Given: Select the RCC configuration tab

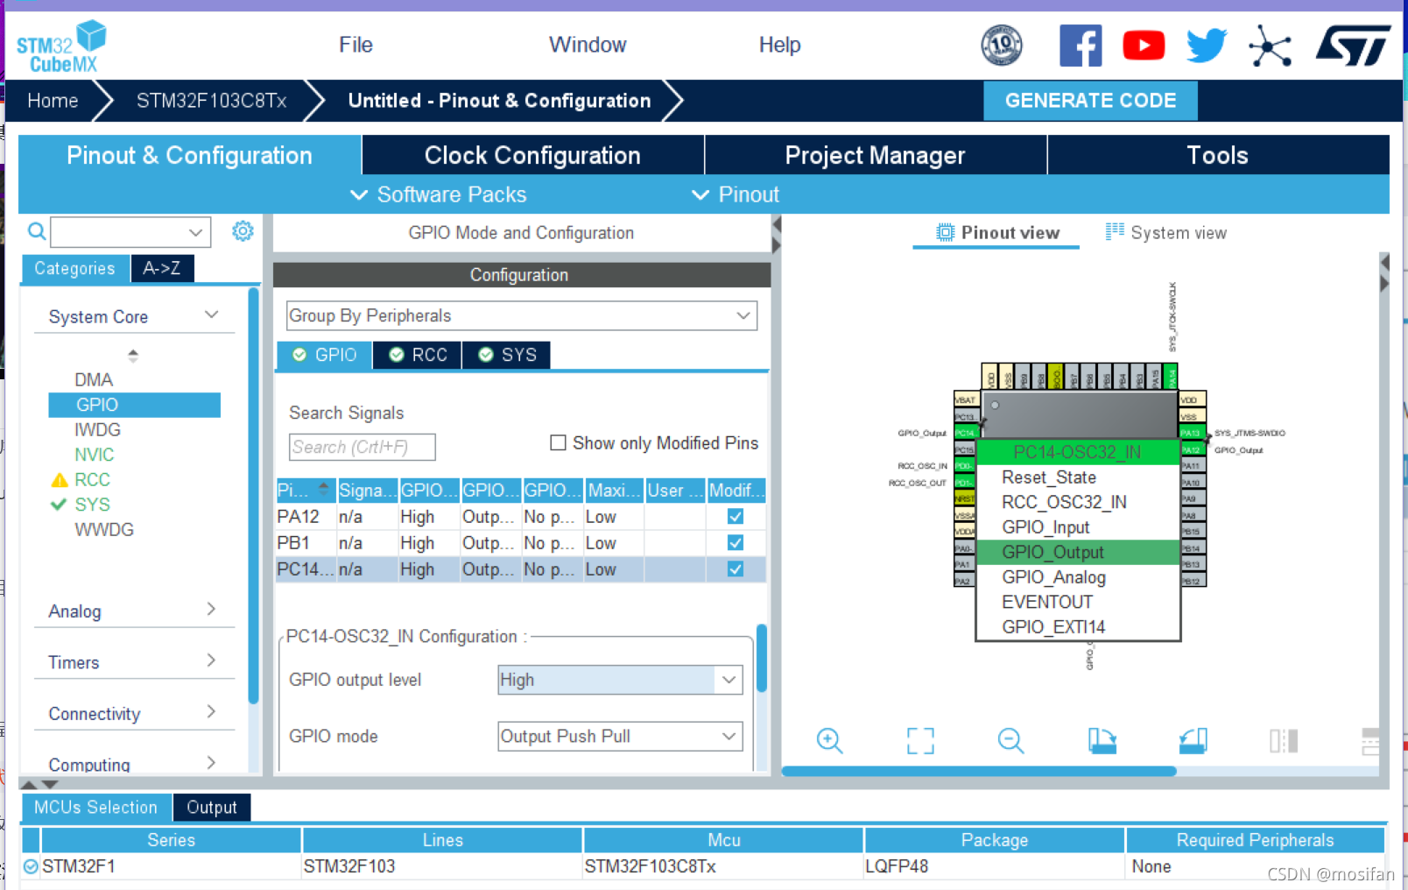Looking at the screenshot, I should tap(418, 355).
